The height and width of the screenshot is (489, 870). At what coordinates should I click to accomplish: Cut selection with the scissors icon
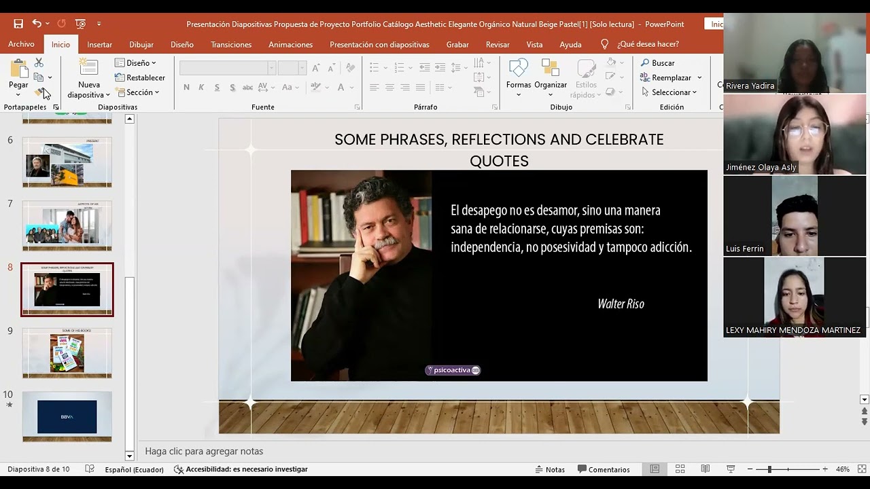pos(39,62)
